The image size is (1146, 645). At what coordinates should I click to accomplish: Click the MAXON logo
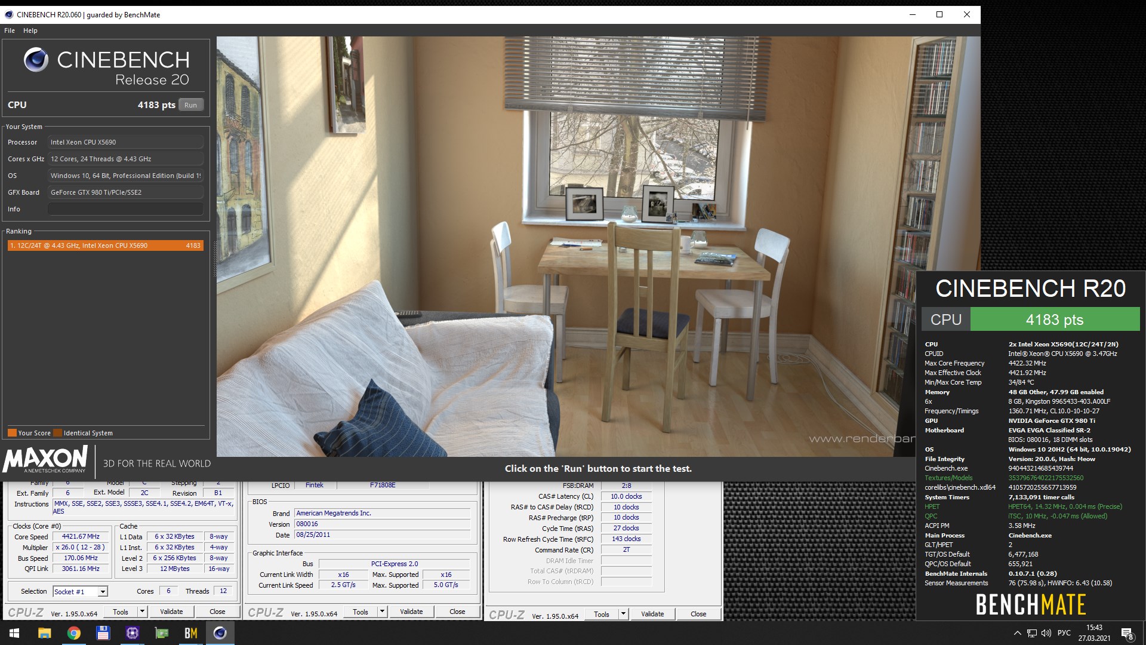tap(45, 460)
